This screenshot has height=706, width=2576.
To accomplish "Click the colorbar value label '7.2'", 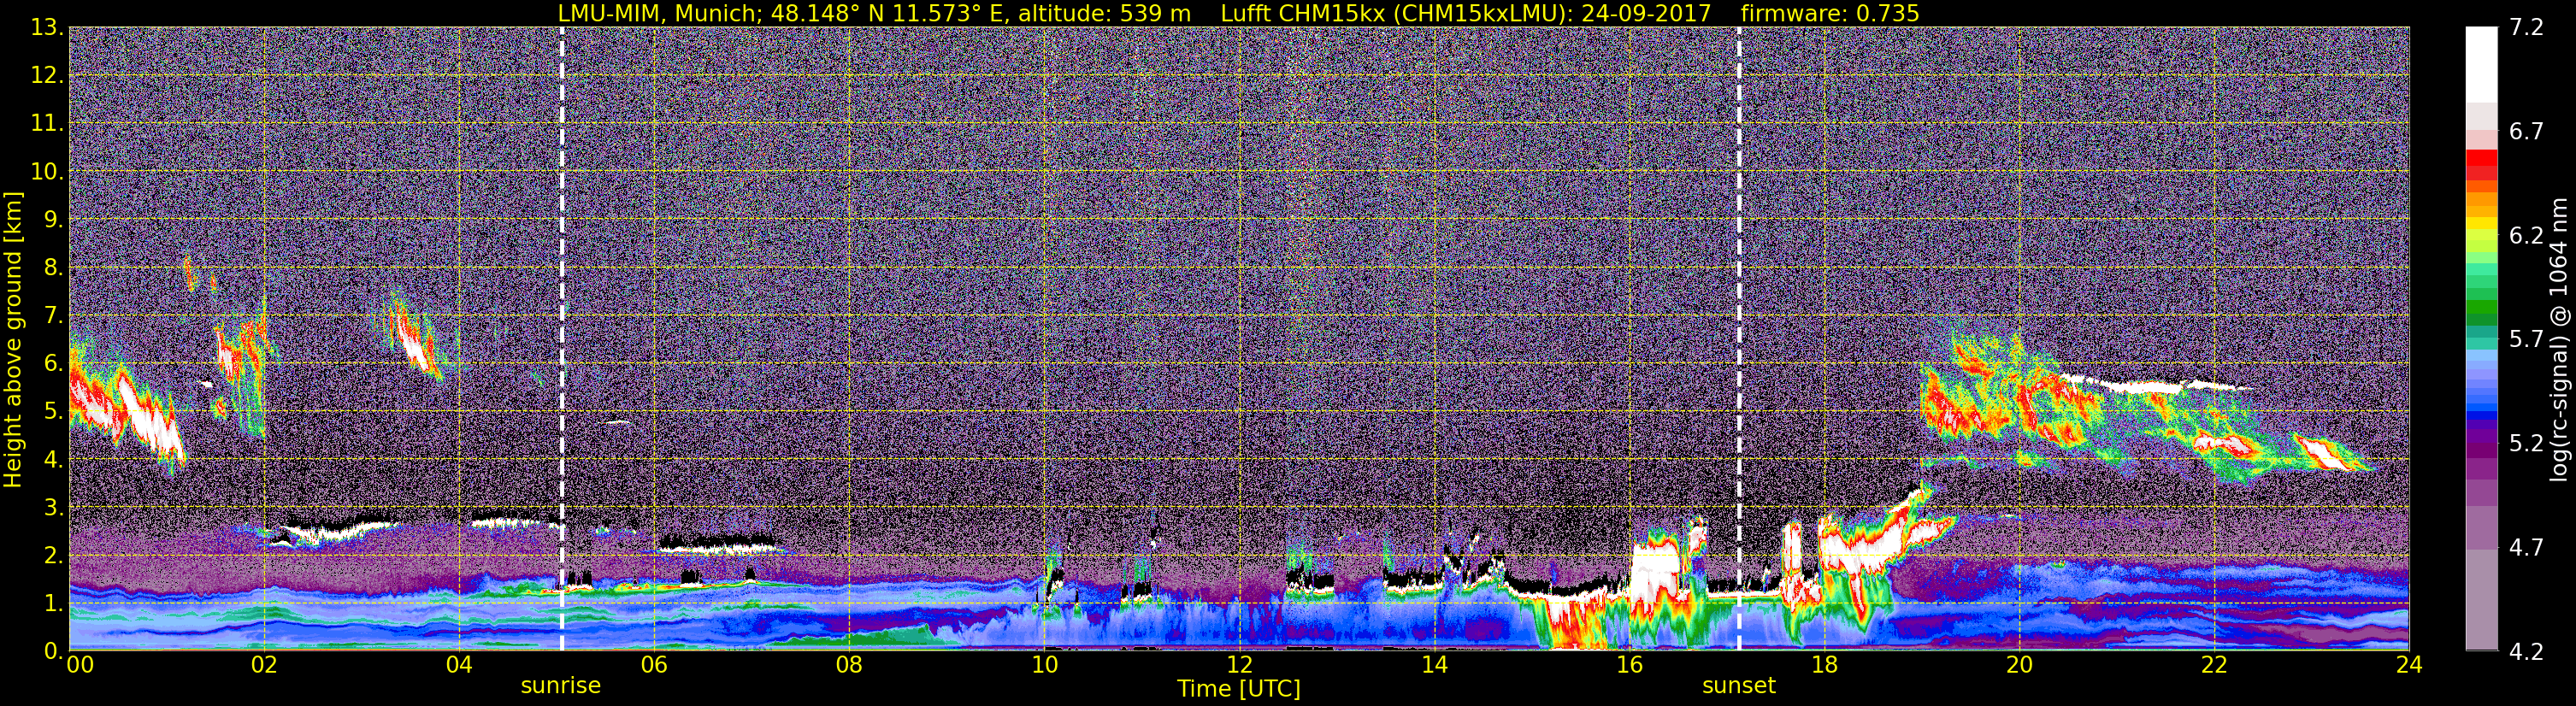I will click(x=2527, y=28).
